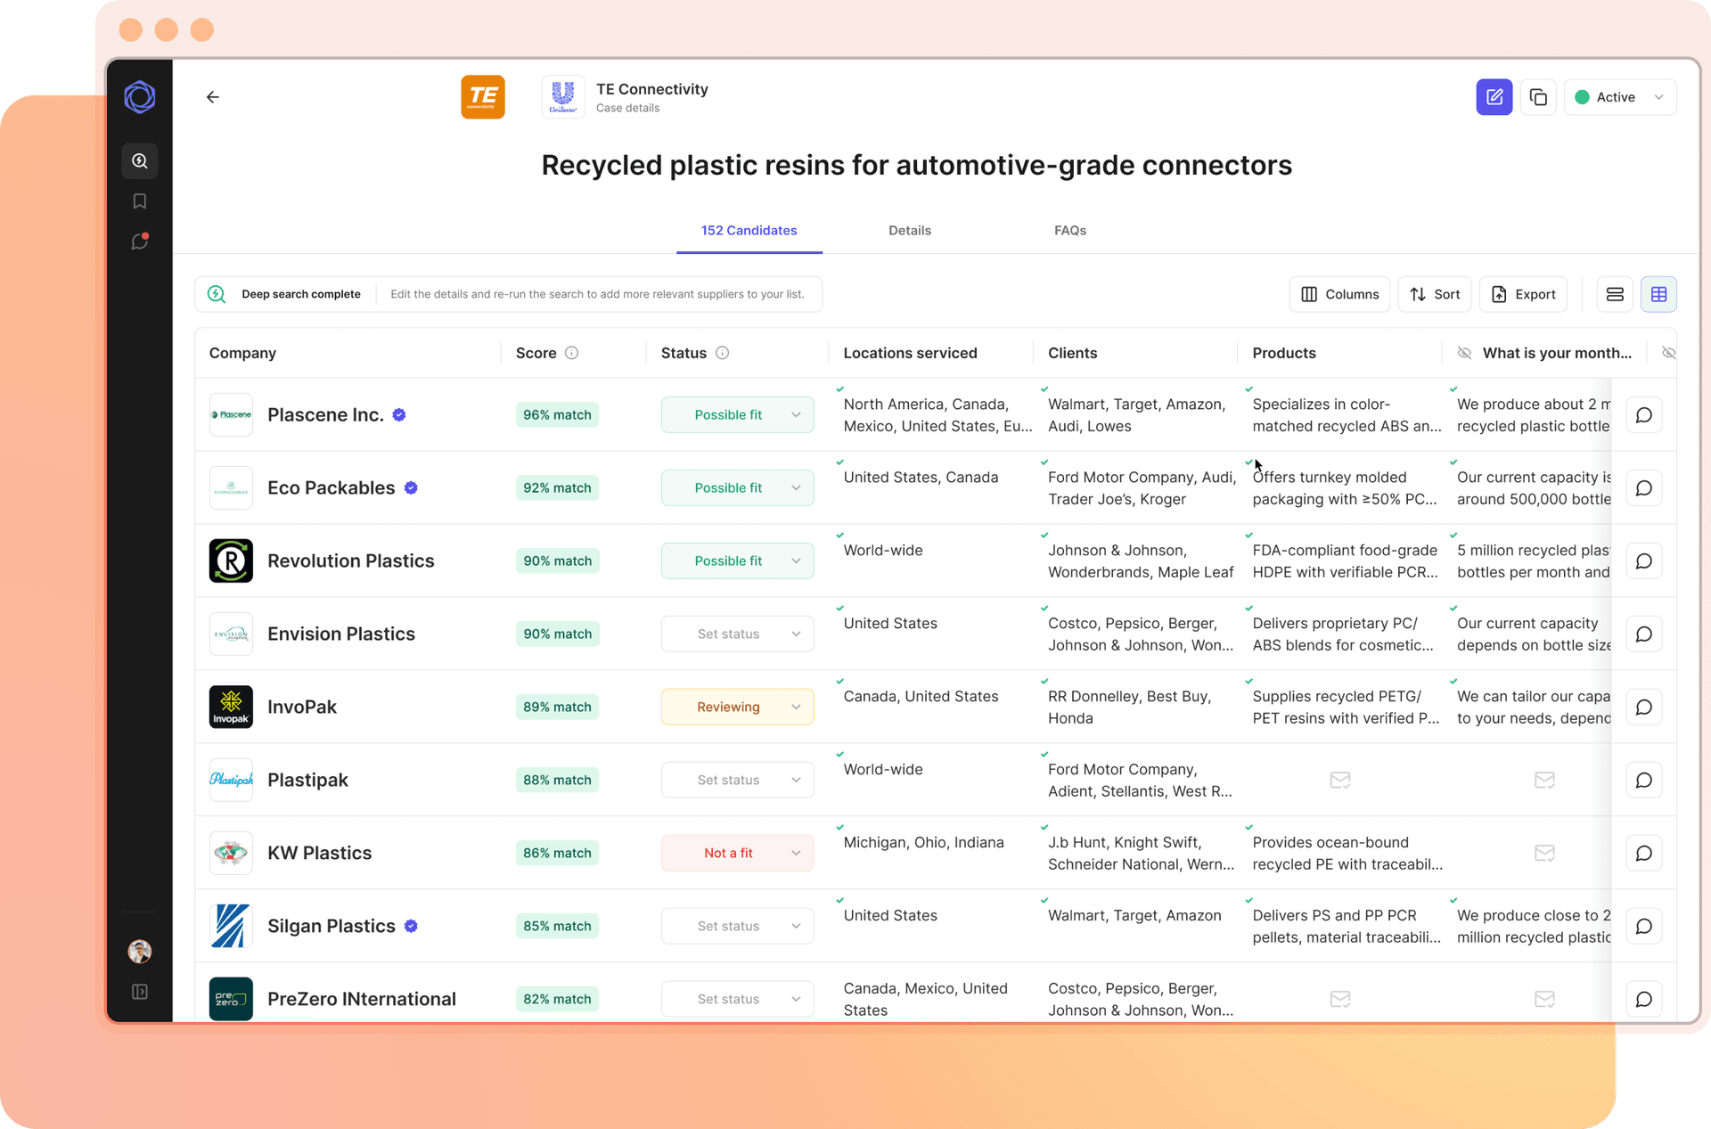Click the Products column header
Image resolution: width=1711 pixels, height=1129 pixels.
point(1284,353)
